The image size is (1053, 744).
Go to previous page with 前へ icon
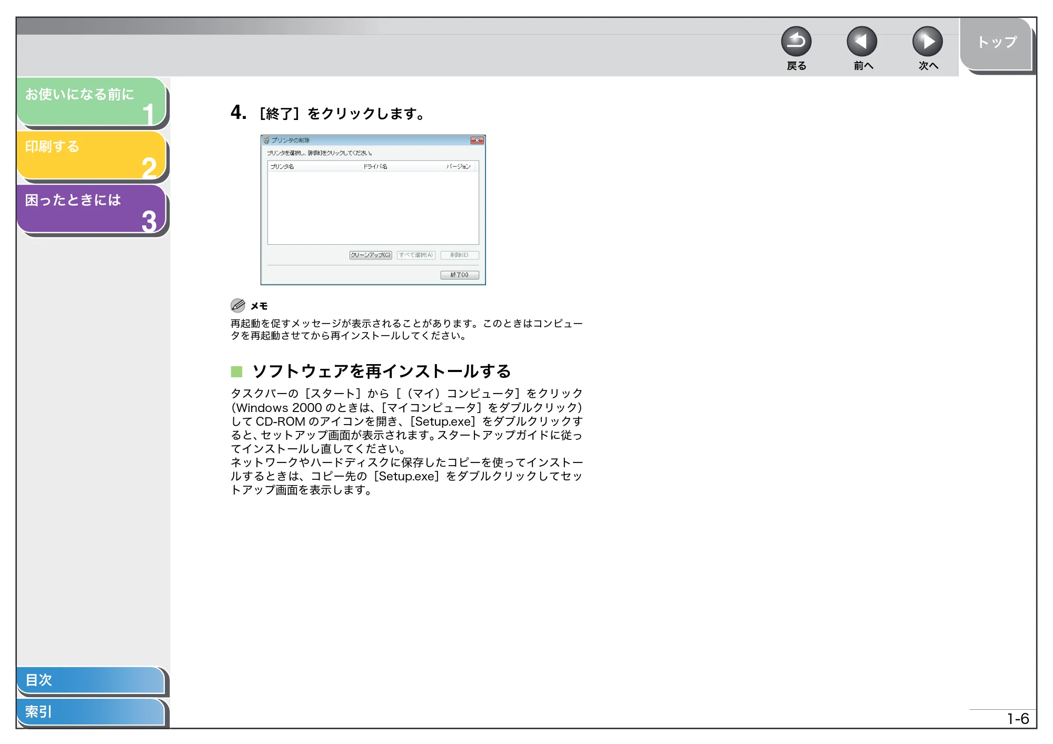click(x=862, y=42)
